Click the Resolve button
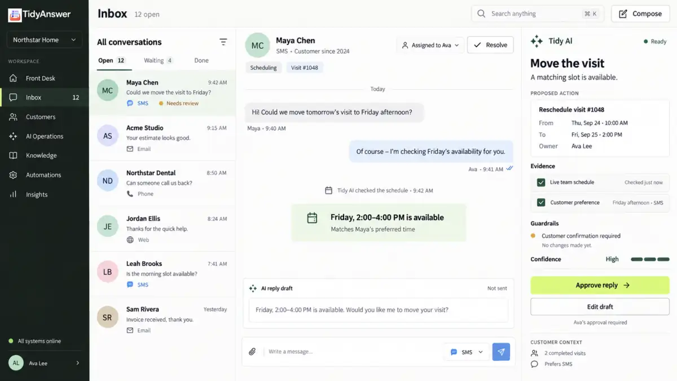This screenshot has height=381, width=677. [x=490, y=45]
